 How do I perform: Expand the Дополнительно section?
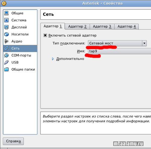(x=53, y=59)
